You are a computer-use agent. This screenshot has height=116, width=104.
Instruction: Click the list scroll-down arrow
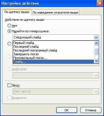click(x=96, y=61)
